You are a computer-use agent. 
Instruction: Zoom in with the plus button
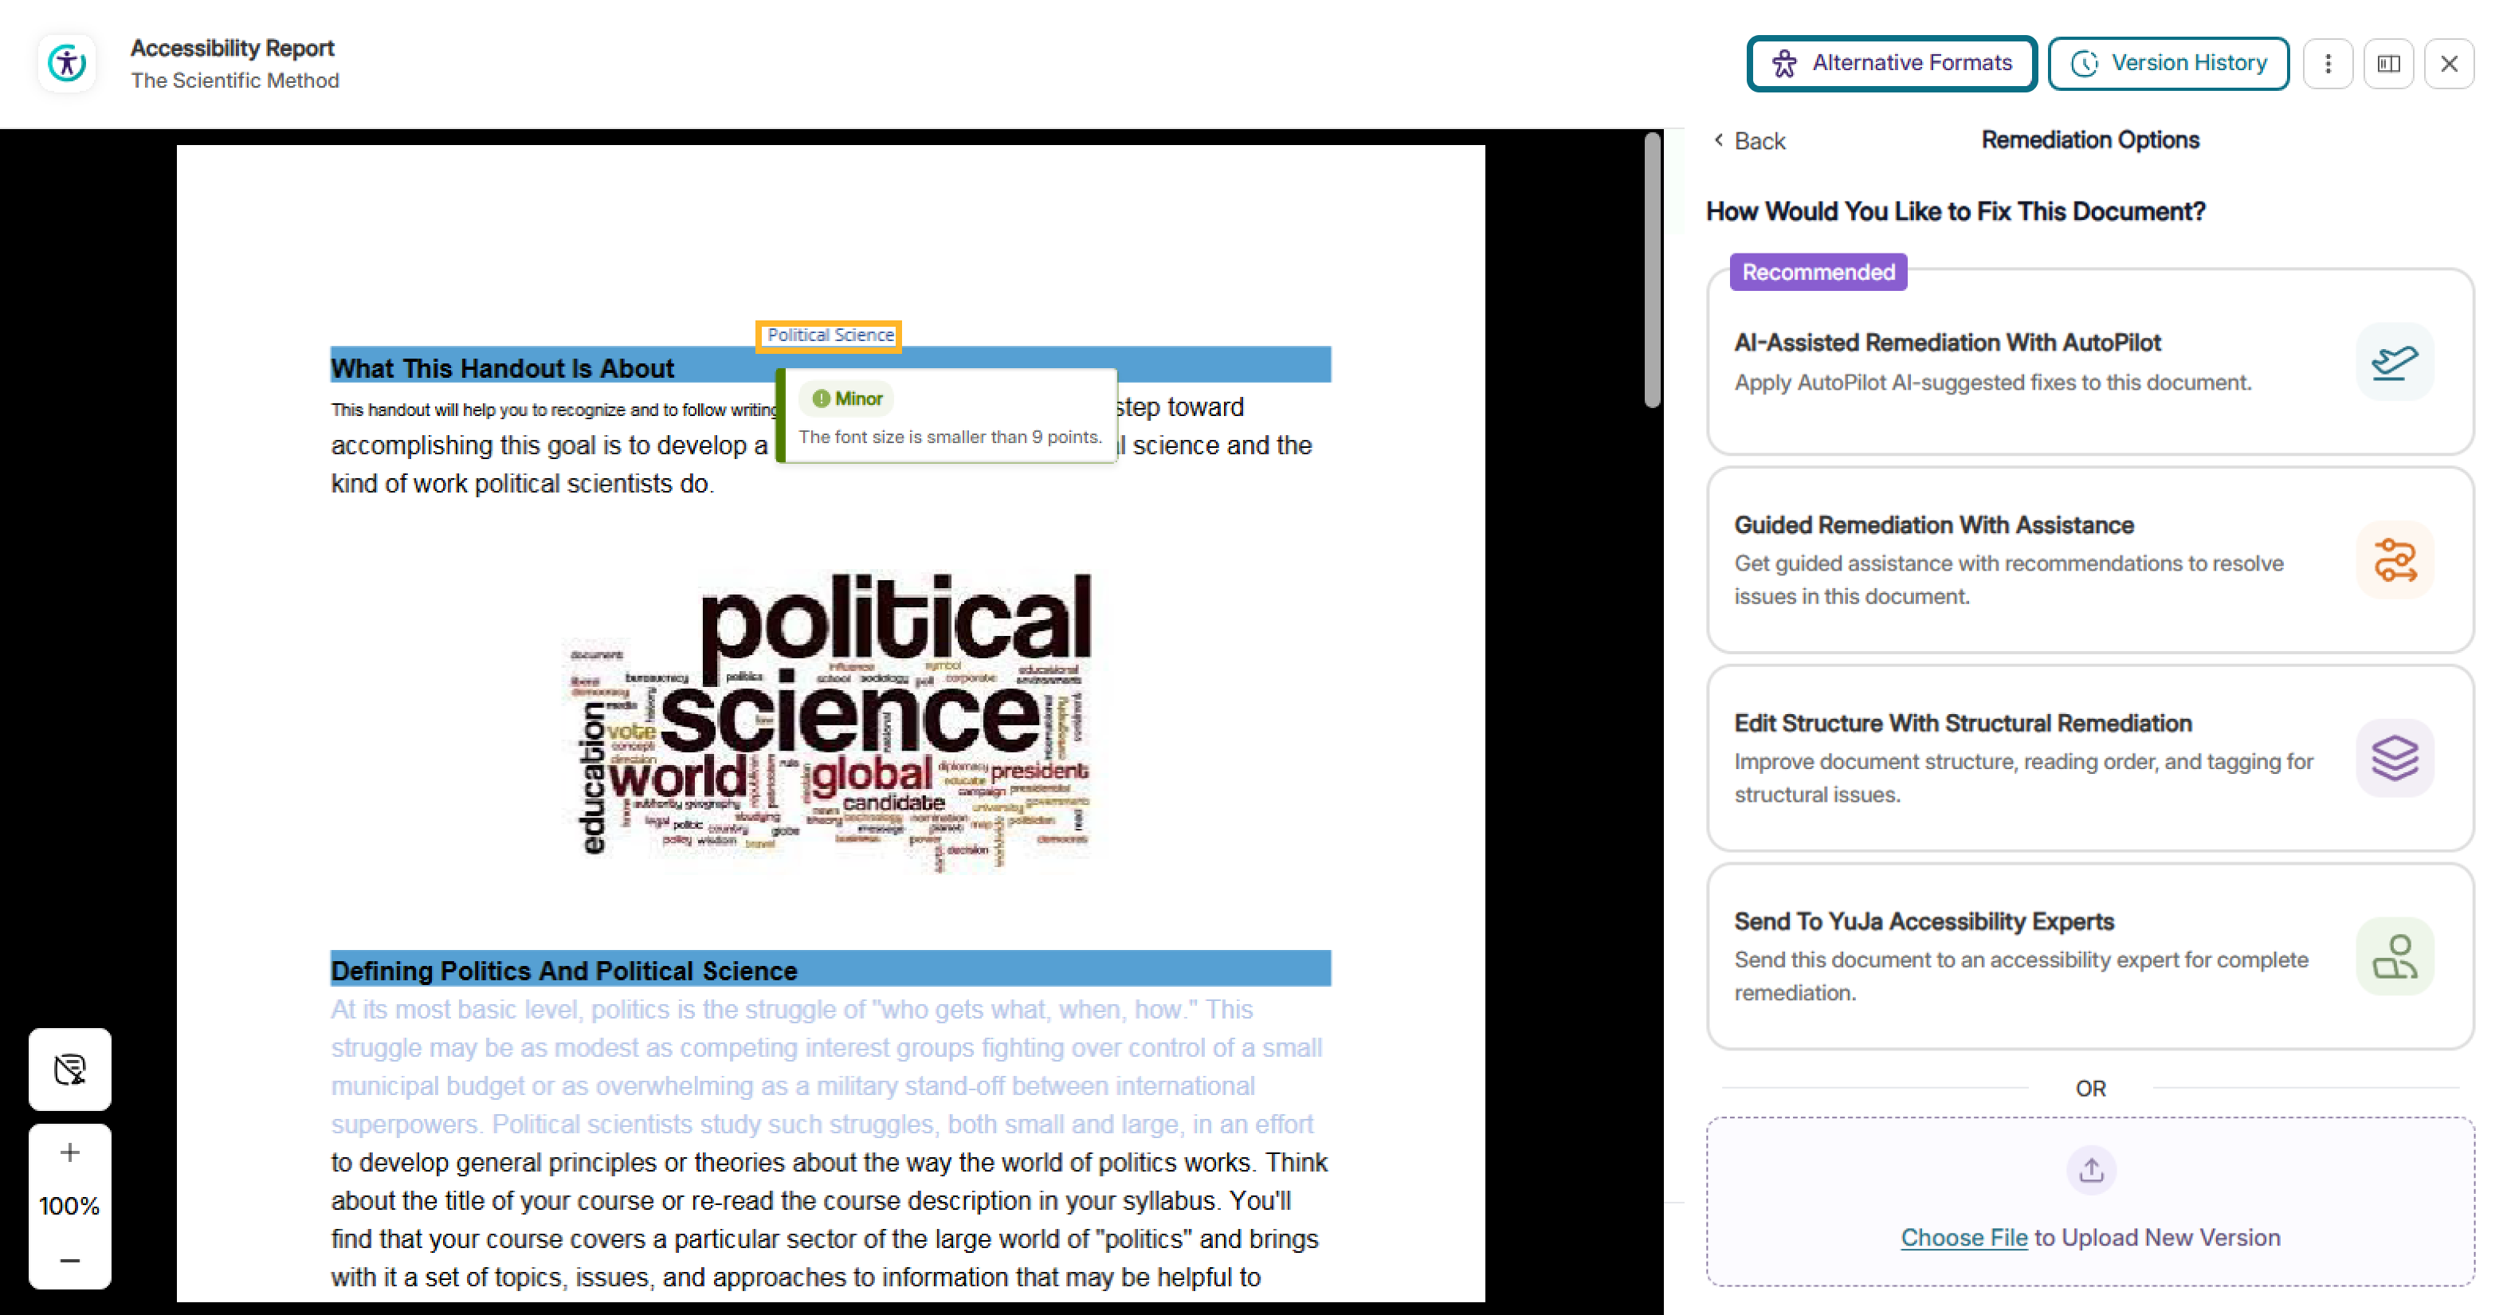click(x=70, y=1153)
